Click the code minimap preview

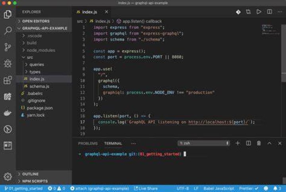(271, 29)
